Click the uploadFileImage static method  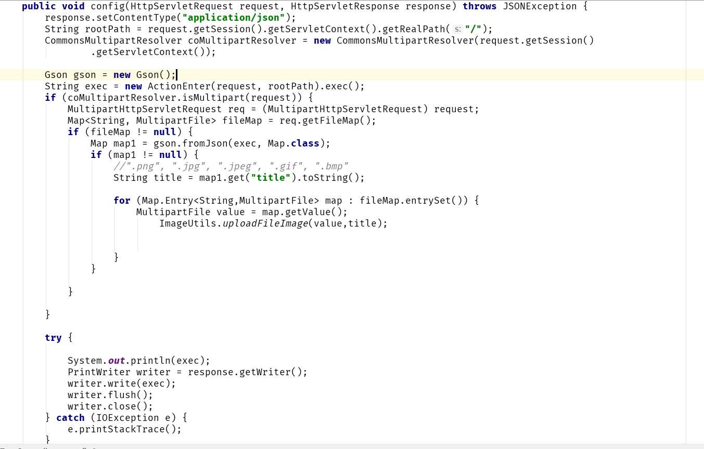point(265,223)
